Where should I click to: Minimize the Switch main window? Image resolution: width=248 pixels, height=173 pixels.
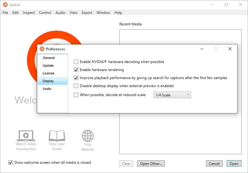pyautogui.click(x=212, y=5)
